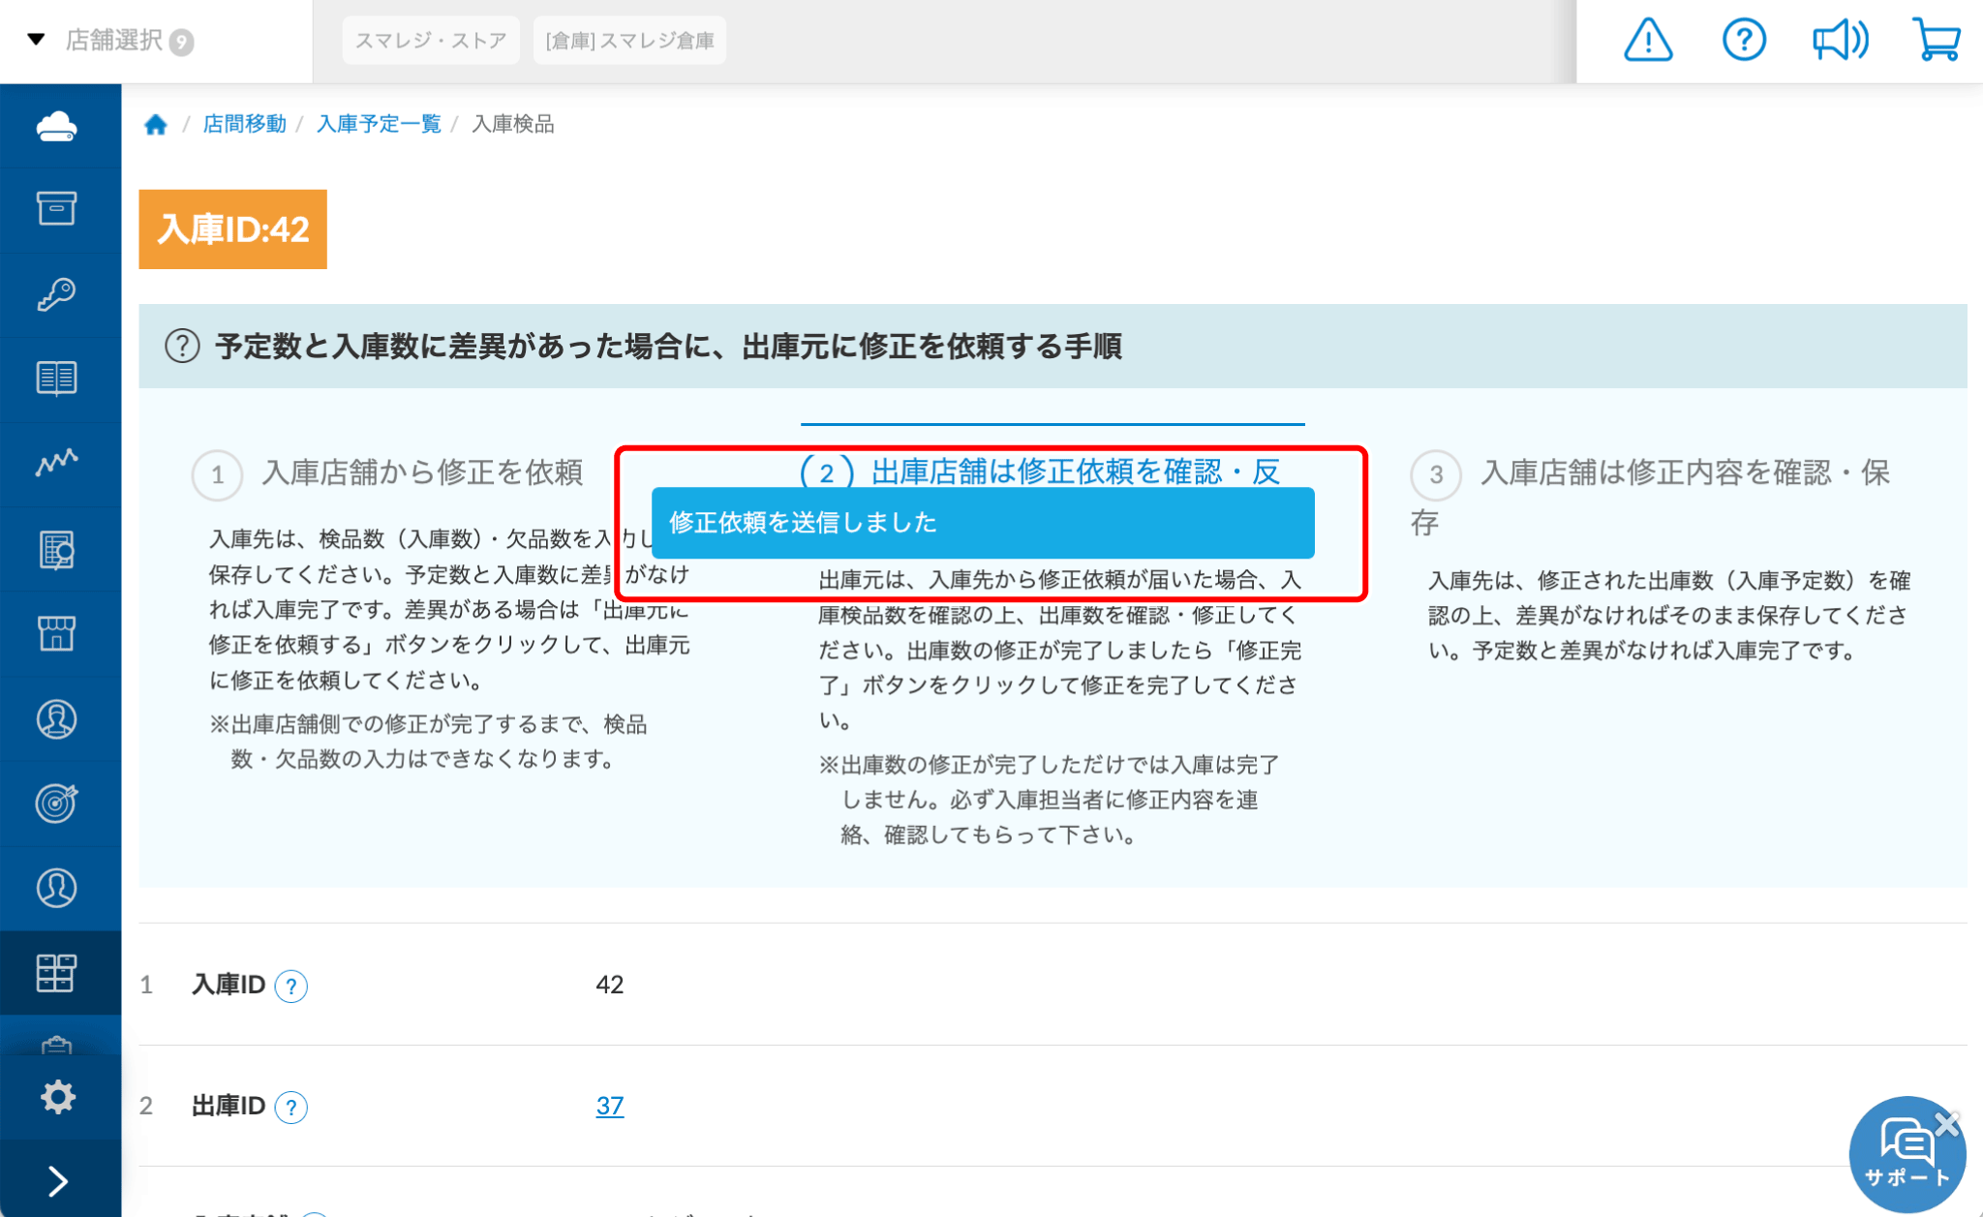The image size is (1983, 1217).
Task: Open the target goal sidebar icon
Action: pyautogui.click(x=57, y=803)
